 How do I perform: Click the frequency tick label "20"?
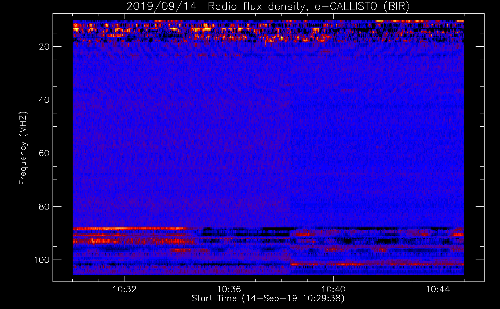(44, 47)
